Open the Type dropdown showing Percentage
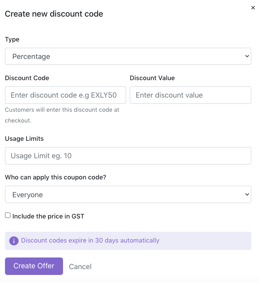Image resolution: width=260 pixels, height=282 pixels. (x=128, y=56)
